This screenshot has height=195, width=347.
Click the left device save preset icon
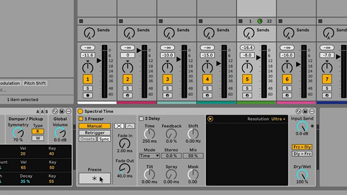(x=62, y=111)
